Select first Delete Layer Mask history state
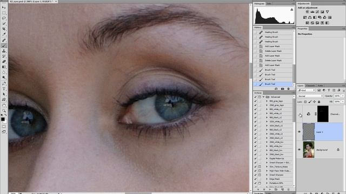This screenshot has height=194, width=346. (273, 51)
